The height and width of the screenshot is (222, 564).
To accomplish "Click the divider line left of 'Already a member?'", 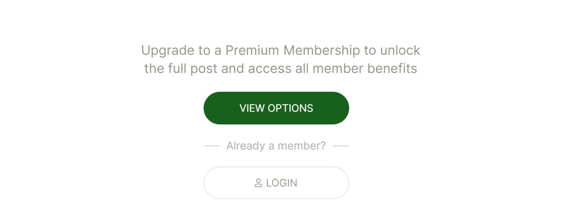I will pyautogui.click(x=212, y=146).
